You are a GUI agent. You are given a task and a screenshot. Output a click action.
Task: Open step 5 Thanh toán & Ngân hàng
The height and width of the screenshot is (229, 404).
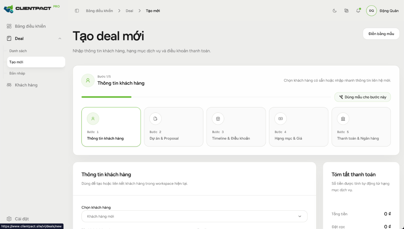[x=361, y=127]
